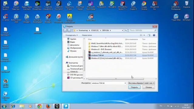Launch Replay Media Catcher 6 shortcut
This screenshot has height=109, width=194.
click(x=27, y=5)
